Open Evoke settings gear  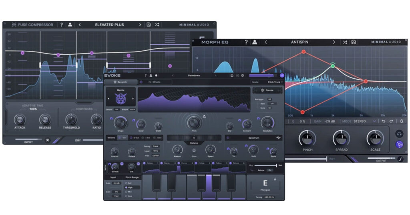(243, 76)
